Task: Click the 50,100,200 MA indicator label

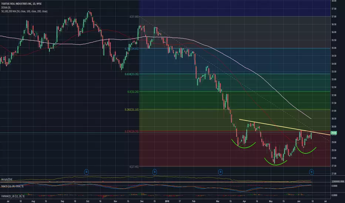Action: click(24, 11)
